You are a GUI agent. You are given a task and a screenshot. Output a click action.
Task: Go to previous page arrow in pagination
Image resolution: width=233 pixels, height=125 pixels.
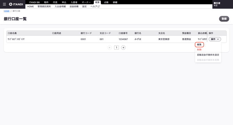pos(110,48)
